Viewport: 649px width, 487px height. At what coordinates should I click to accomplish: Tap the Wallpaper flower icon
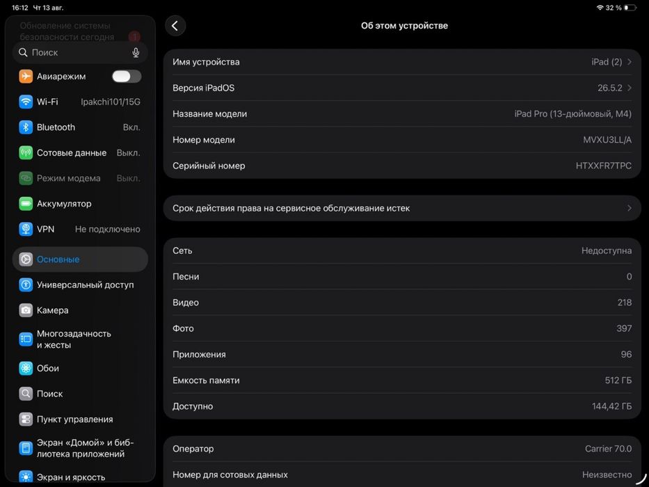26,368
